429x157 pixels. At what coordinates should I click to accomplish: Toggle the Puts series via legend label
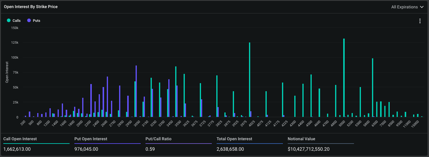[36, 21]
